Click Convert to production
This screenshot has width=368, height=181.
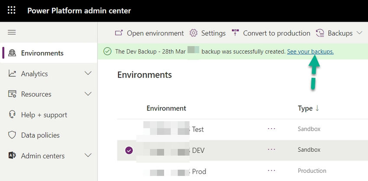pyautogui.click(x=271, y=33)
